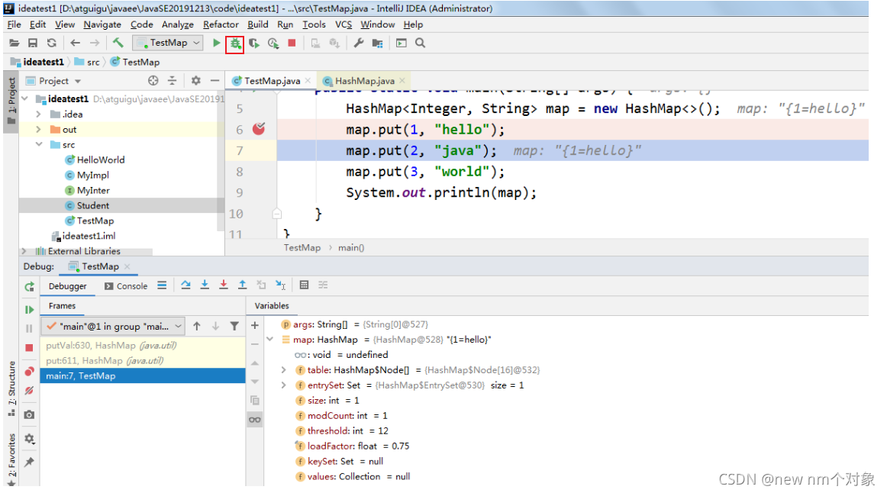Select the Debugger tab

[x=67, y=286]
